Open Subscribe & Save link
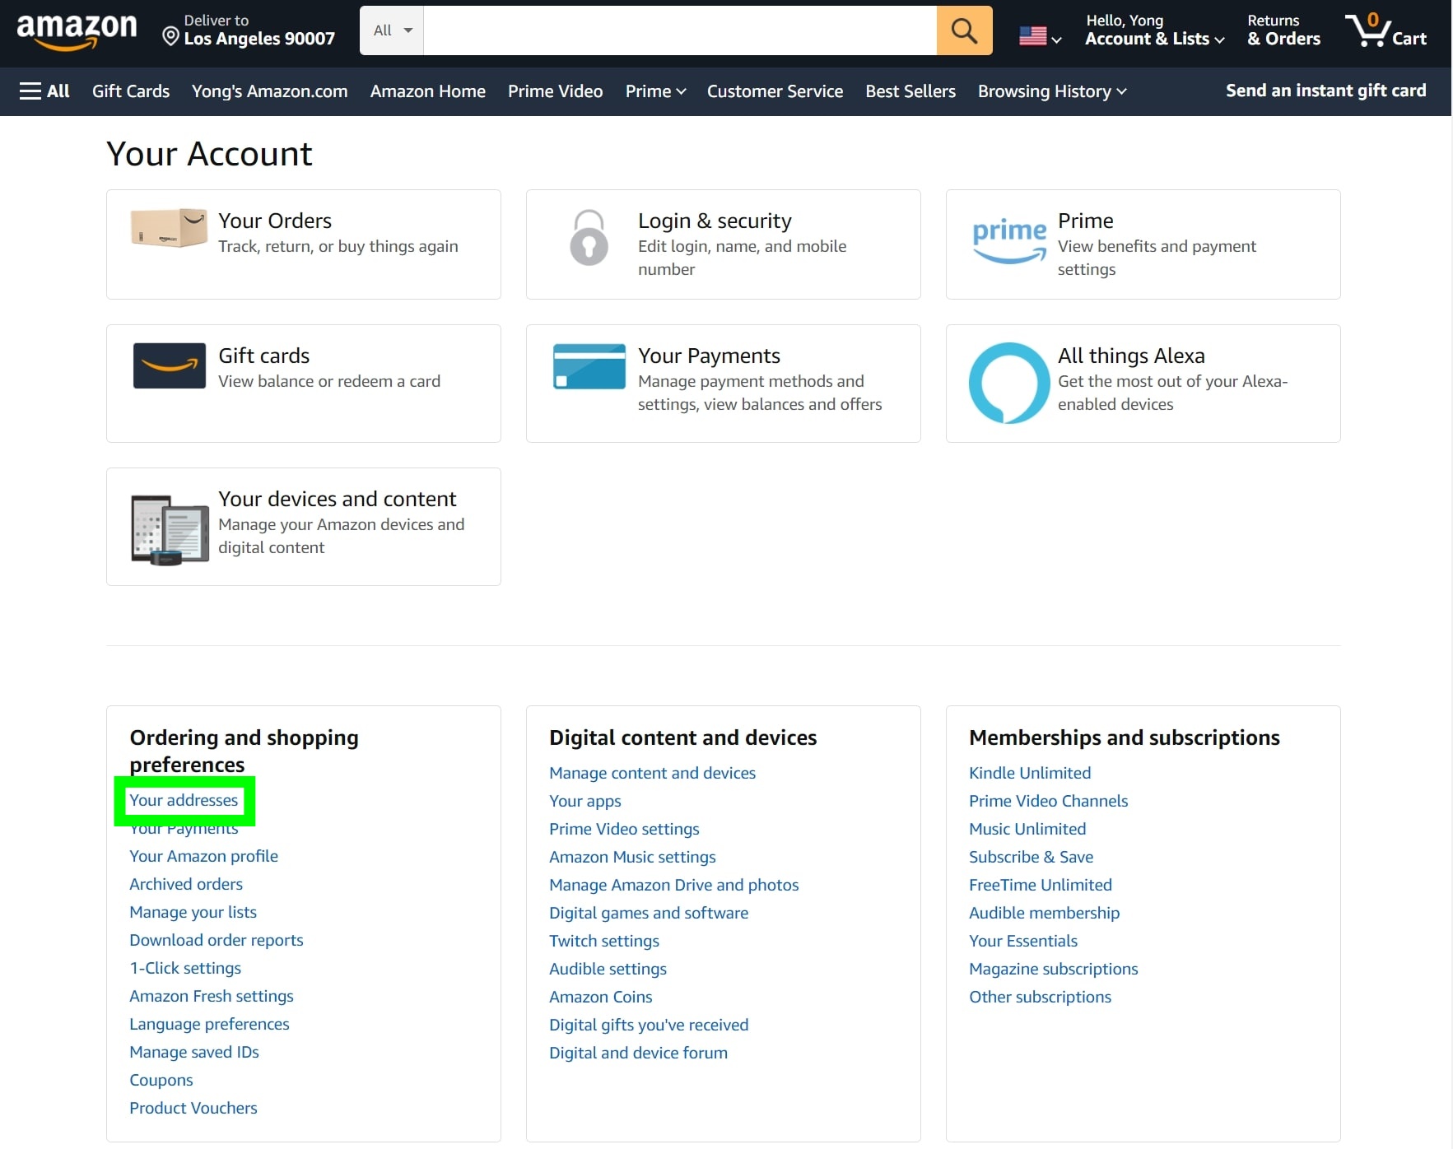This screenshot has height=1149, width=1453. 1031,857
